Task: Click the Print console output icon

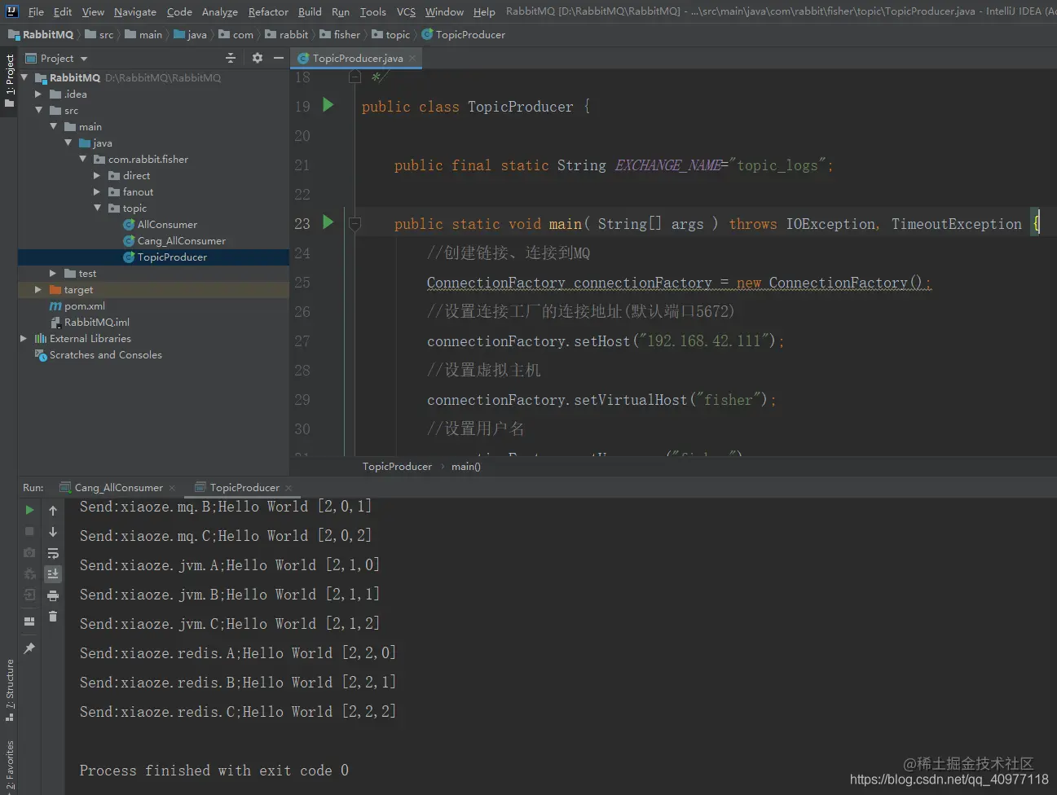Action: [x=53, y=595]
